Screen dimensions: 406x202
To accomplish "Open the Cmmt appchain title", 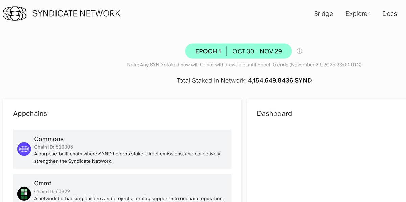I will click(43, 183).
